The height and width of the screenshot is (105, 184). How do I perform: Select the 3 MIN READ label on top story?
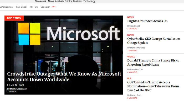point(12,92)
